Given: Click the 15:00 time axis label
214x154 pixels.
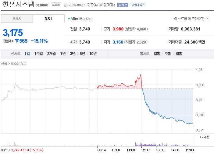Looking at the screenshot, I should 190,150.
